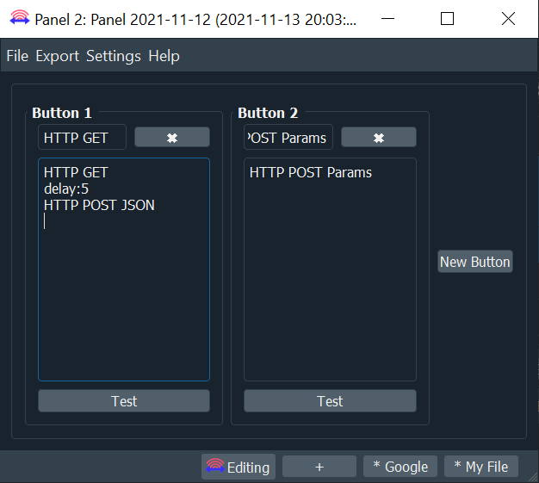Minimize the Panel 2 window
The height and width of the screenshot is (483, 539).
click(x=387, y=19)
